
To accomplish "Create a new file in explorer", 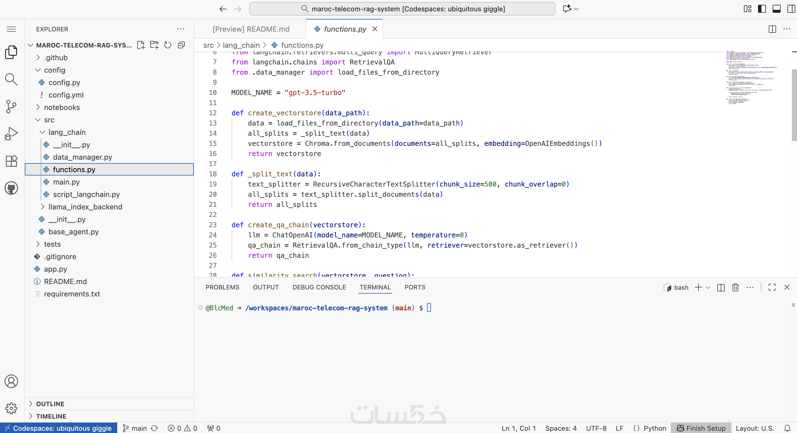I will [141, 45].
